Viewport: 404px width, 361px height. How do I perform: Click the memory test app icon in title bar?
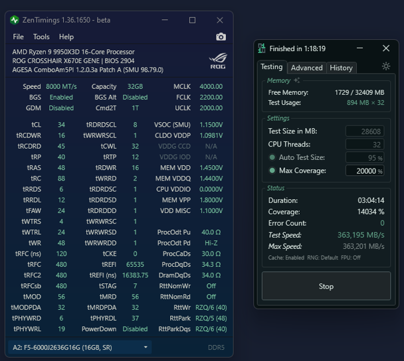point(262,48)
